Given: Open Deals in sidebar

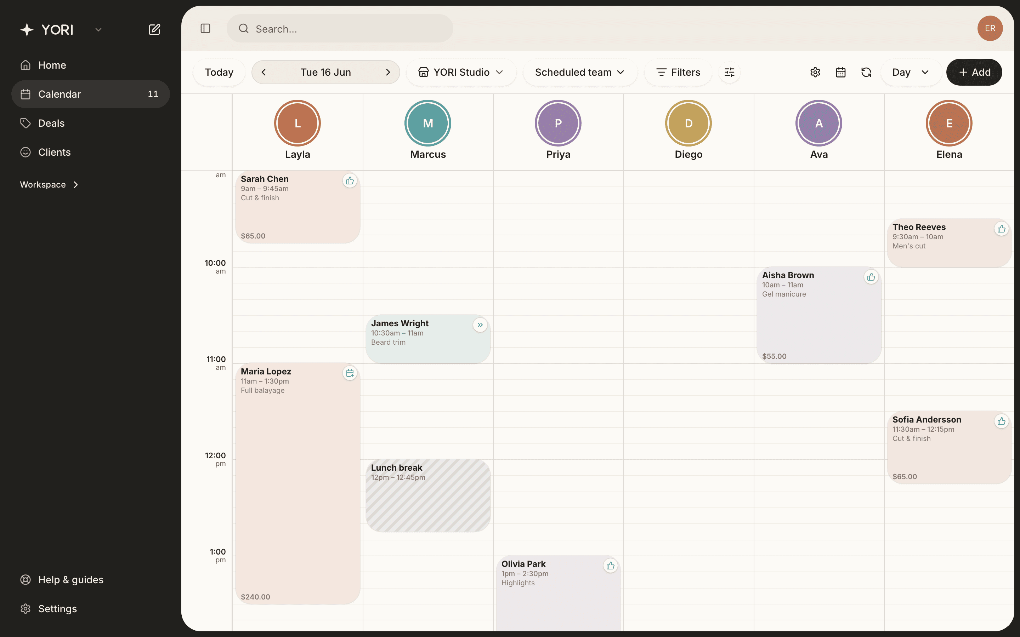Looking at the screenshot, I should click(91, 123).
